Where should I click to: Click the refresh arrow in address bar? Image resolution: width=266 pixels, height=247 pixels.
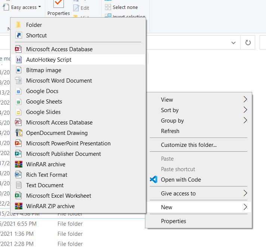[248, 43]
